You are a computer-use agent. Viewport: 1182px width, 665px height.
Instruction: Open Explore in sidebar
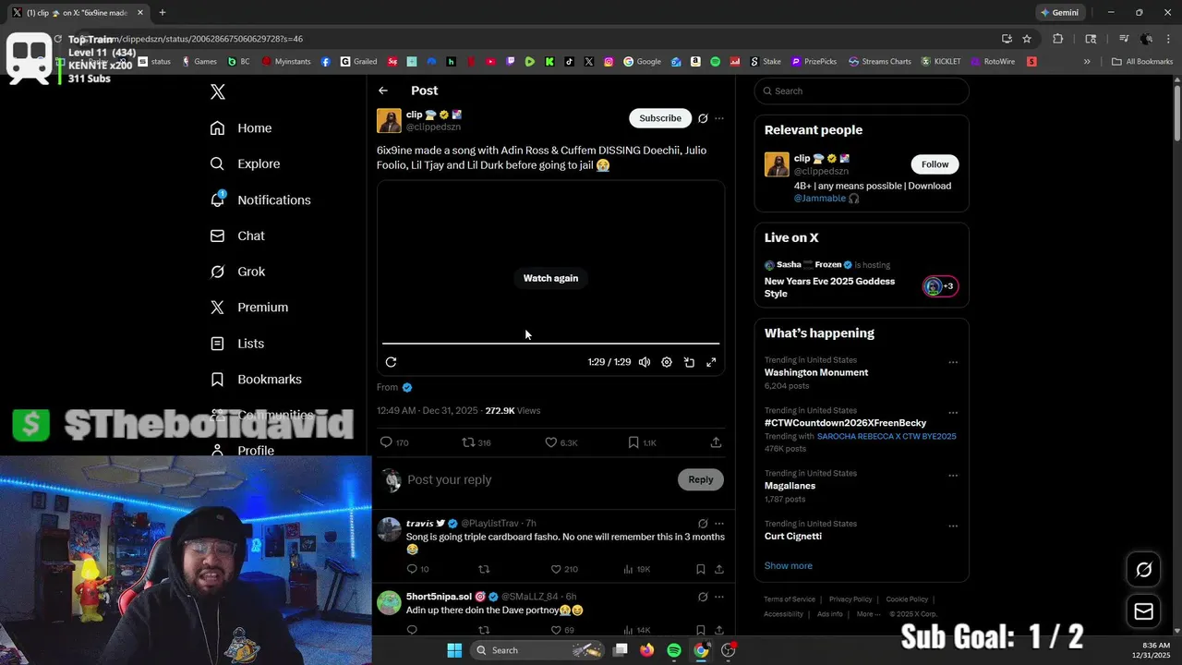click(245, 163)
